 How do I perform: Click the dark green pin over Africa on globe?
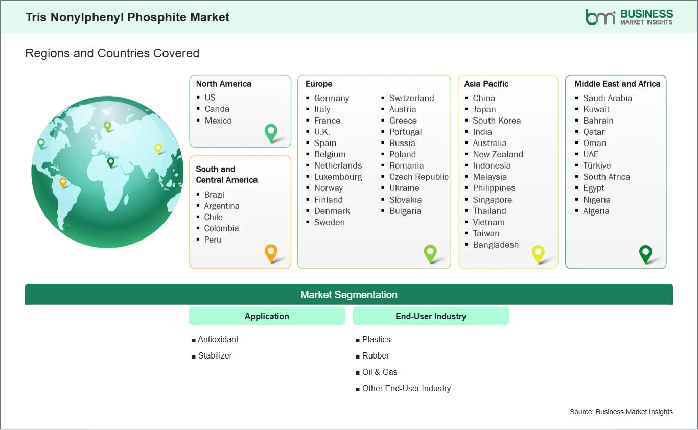(111, 162)
